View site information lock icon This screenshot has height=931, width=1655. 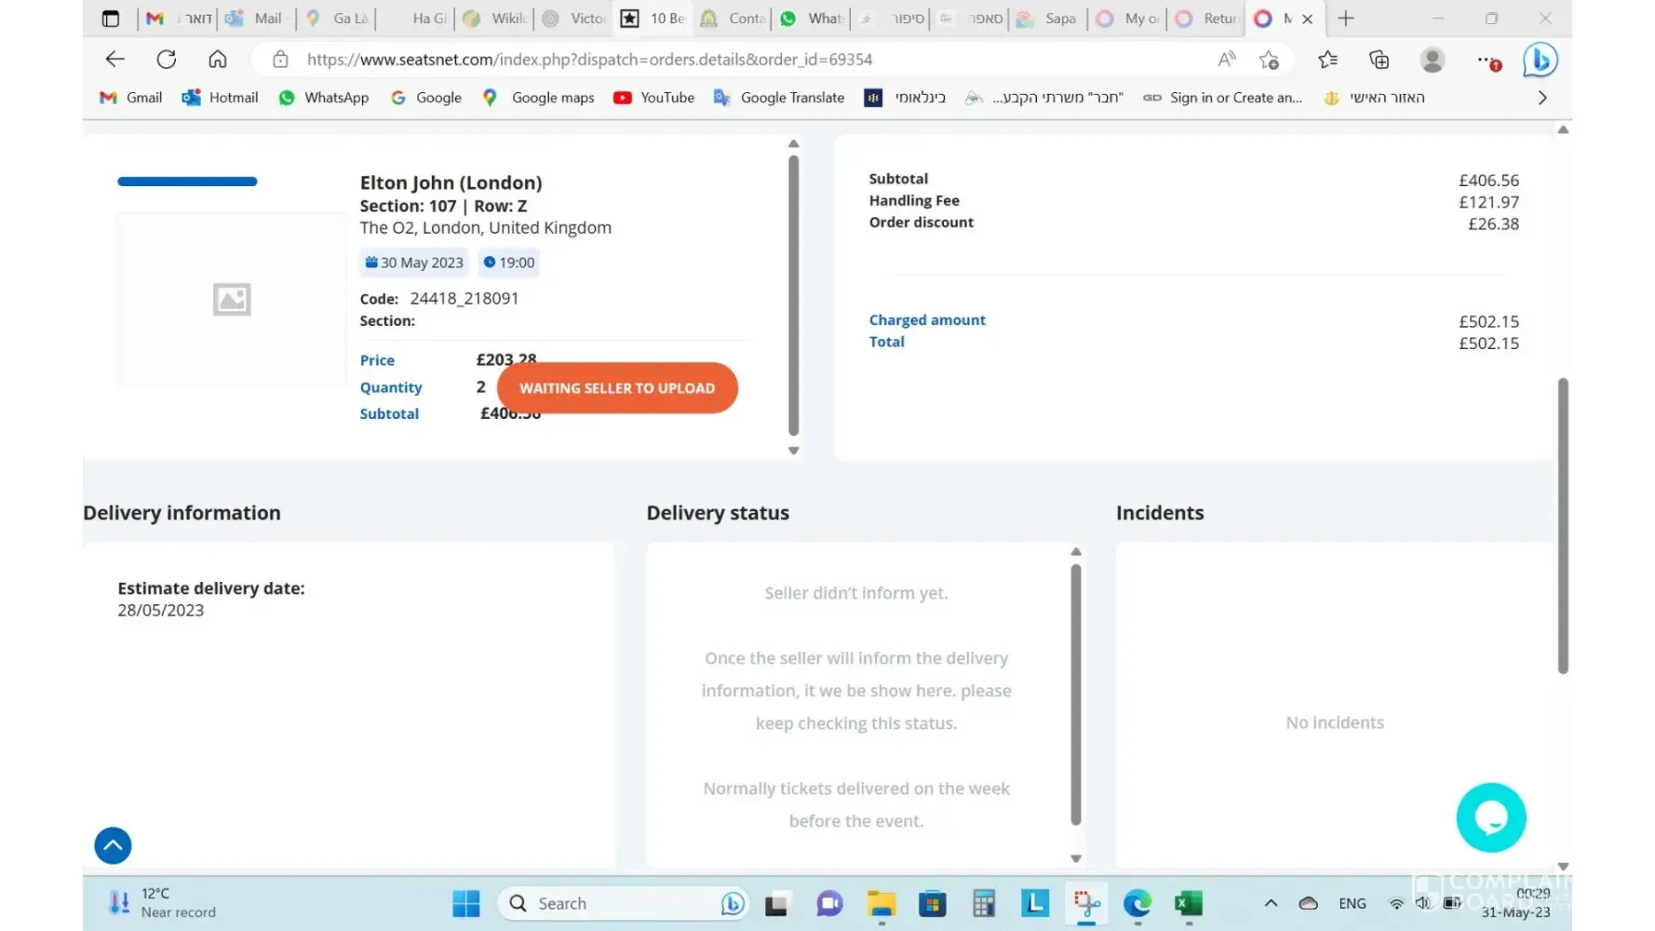coord(280,60)
